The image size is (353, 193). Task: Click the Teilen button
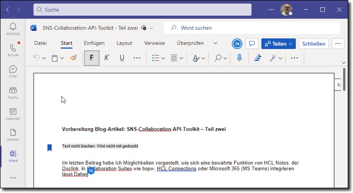[279, 44]
